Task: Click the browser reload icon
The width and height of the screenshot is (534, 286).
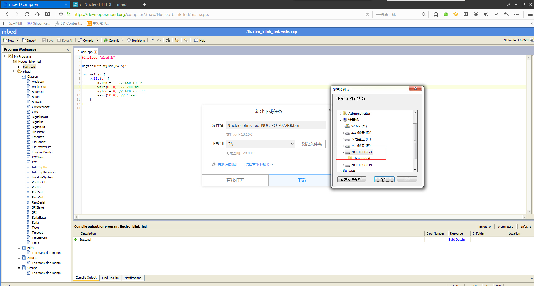Action: [27, 14]
